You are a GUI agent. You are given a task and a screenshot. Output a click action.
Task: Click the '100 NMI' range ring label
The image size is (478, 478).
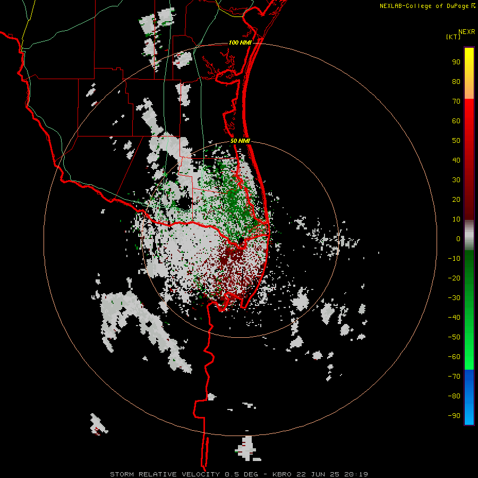(240, 42)
